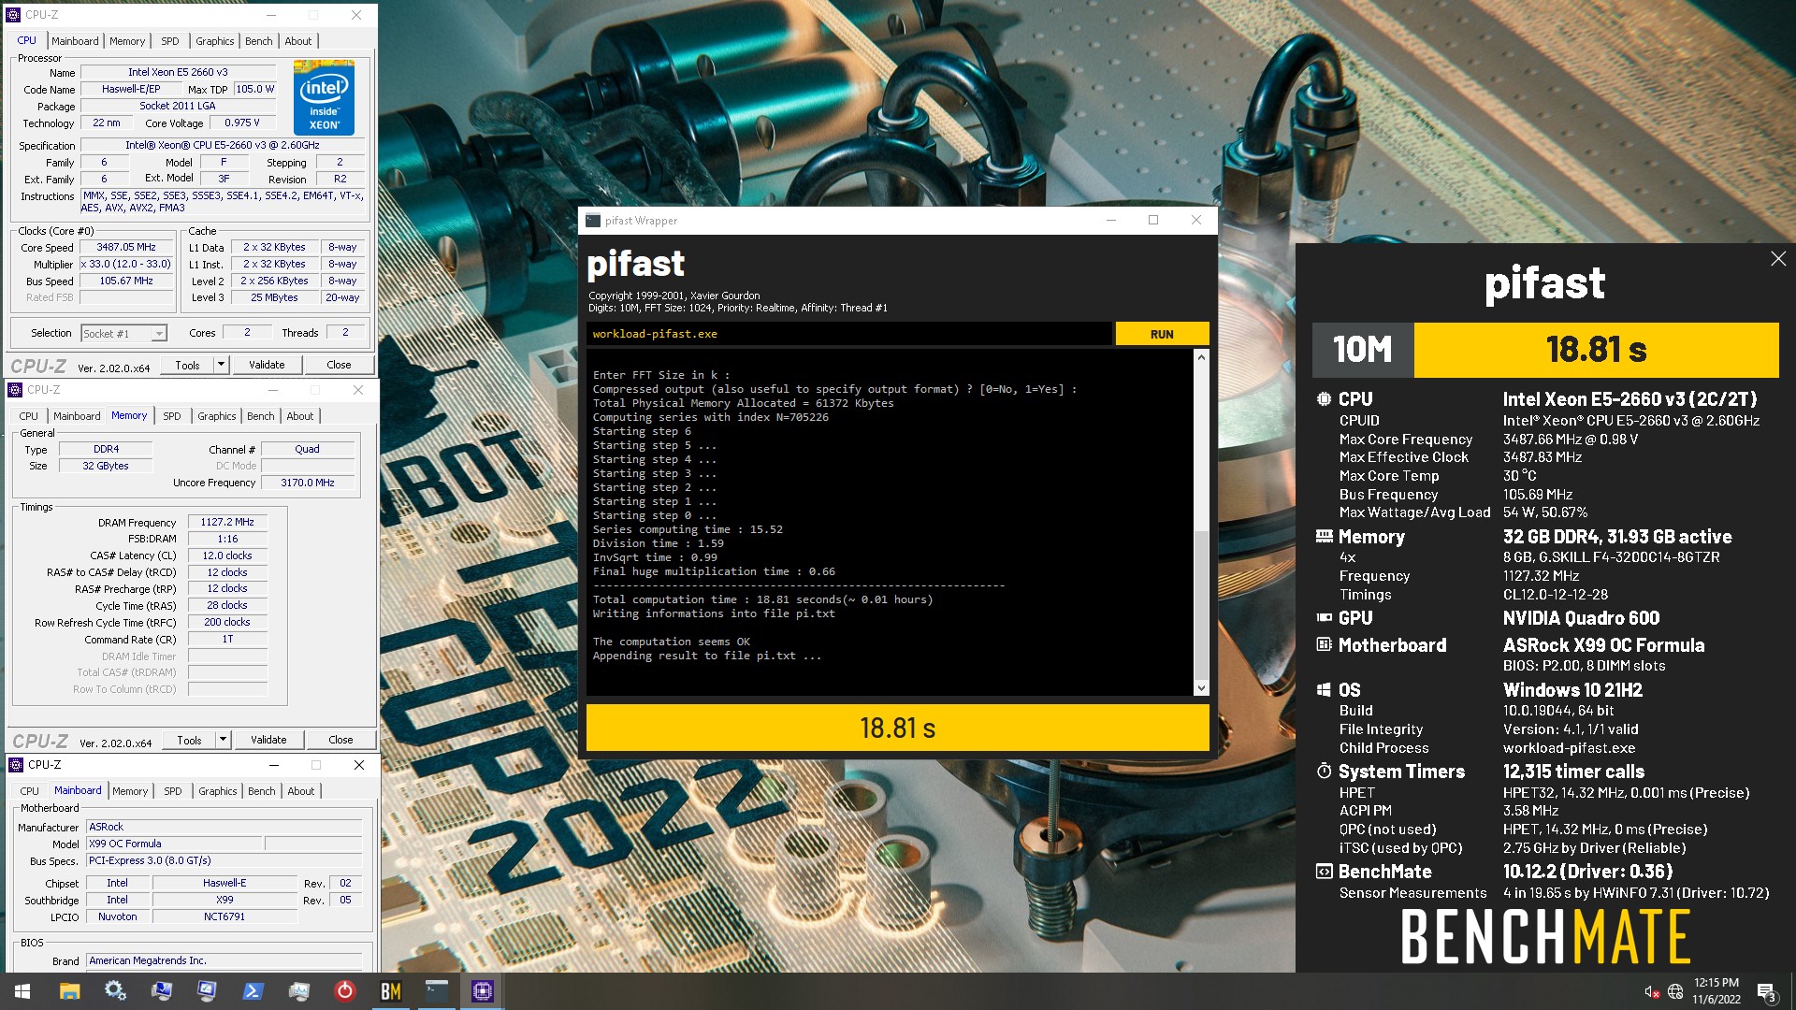Screen dimensions: 1796x1010
Task: Click the Tools button in top CPU-Z window
Action: click(187, 365)
